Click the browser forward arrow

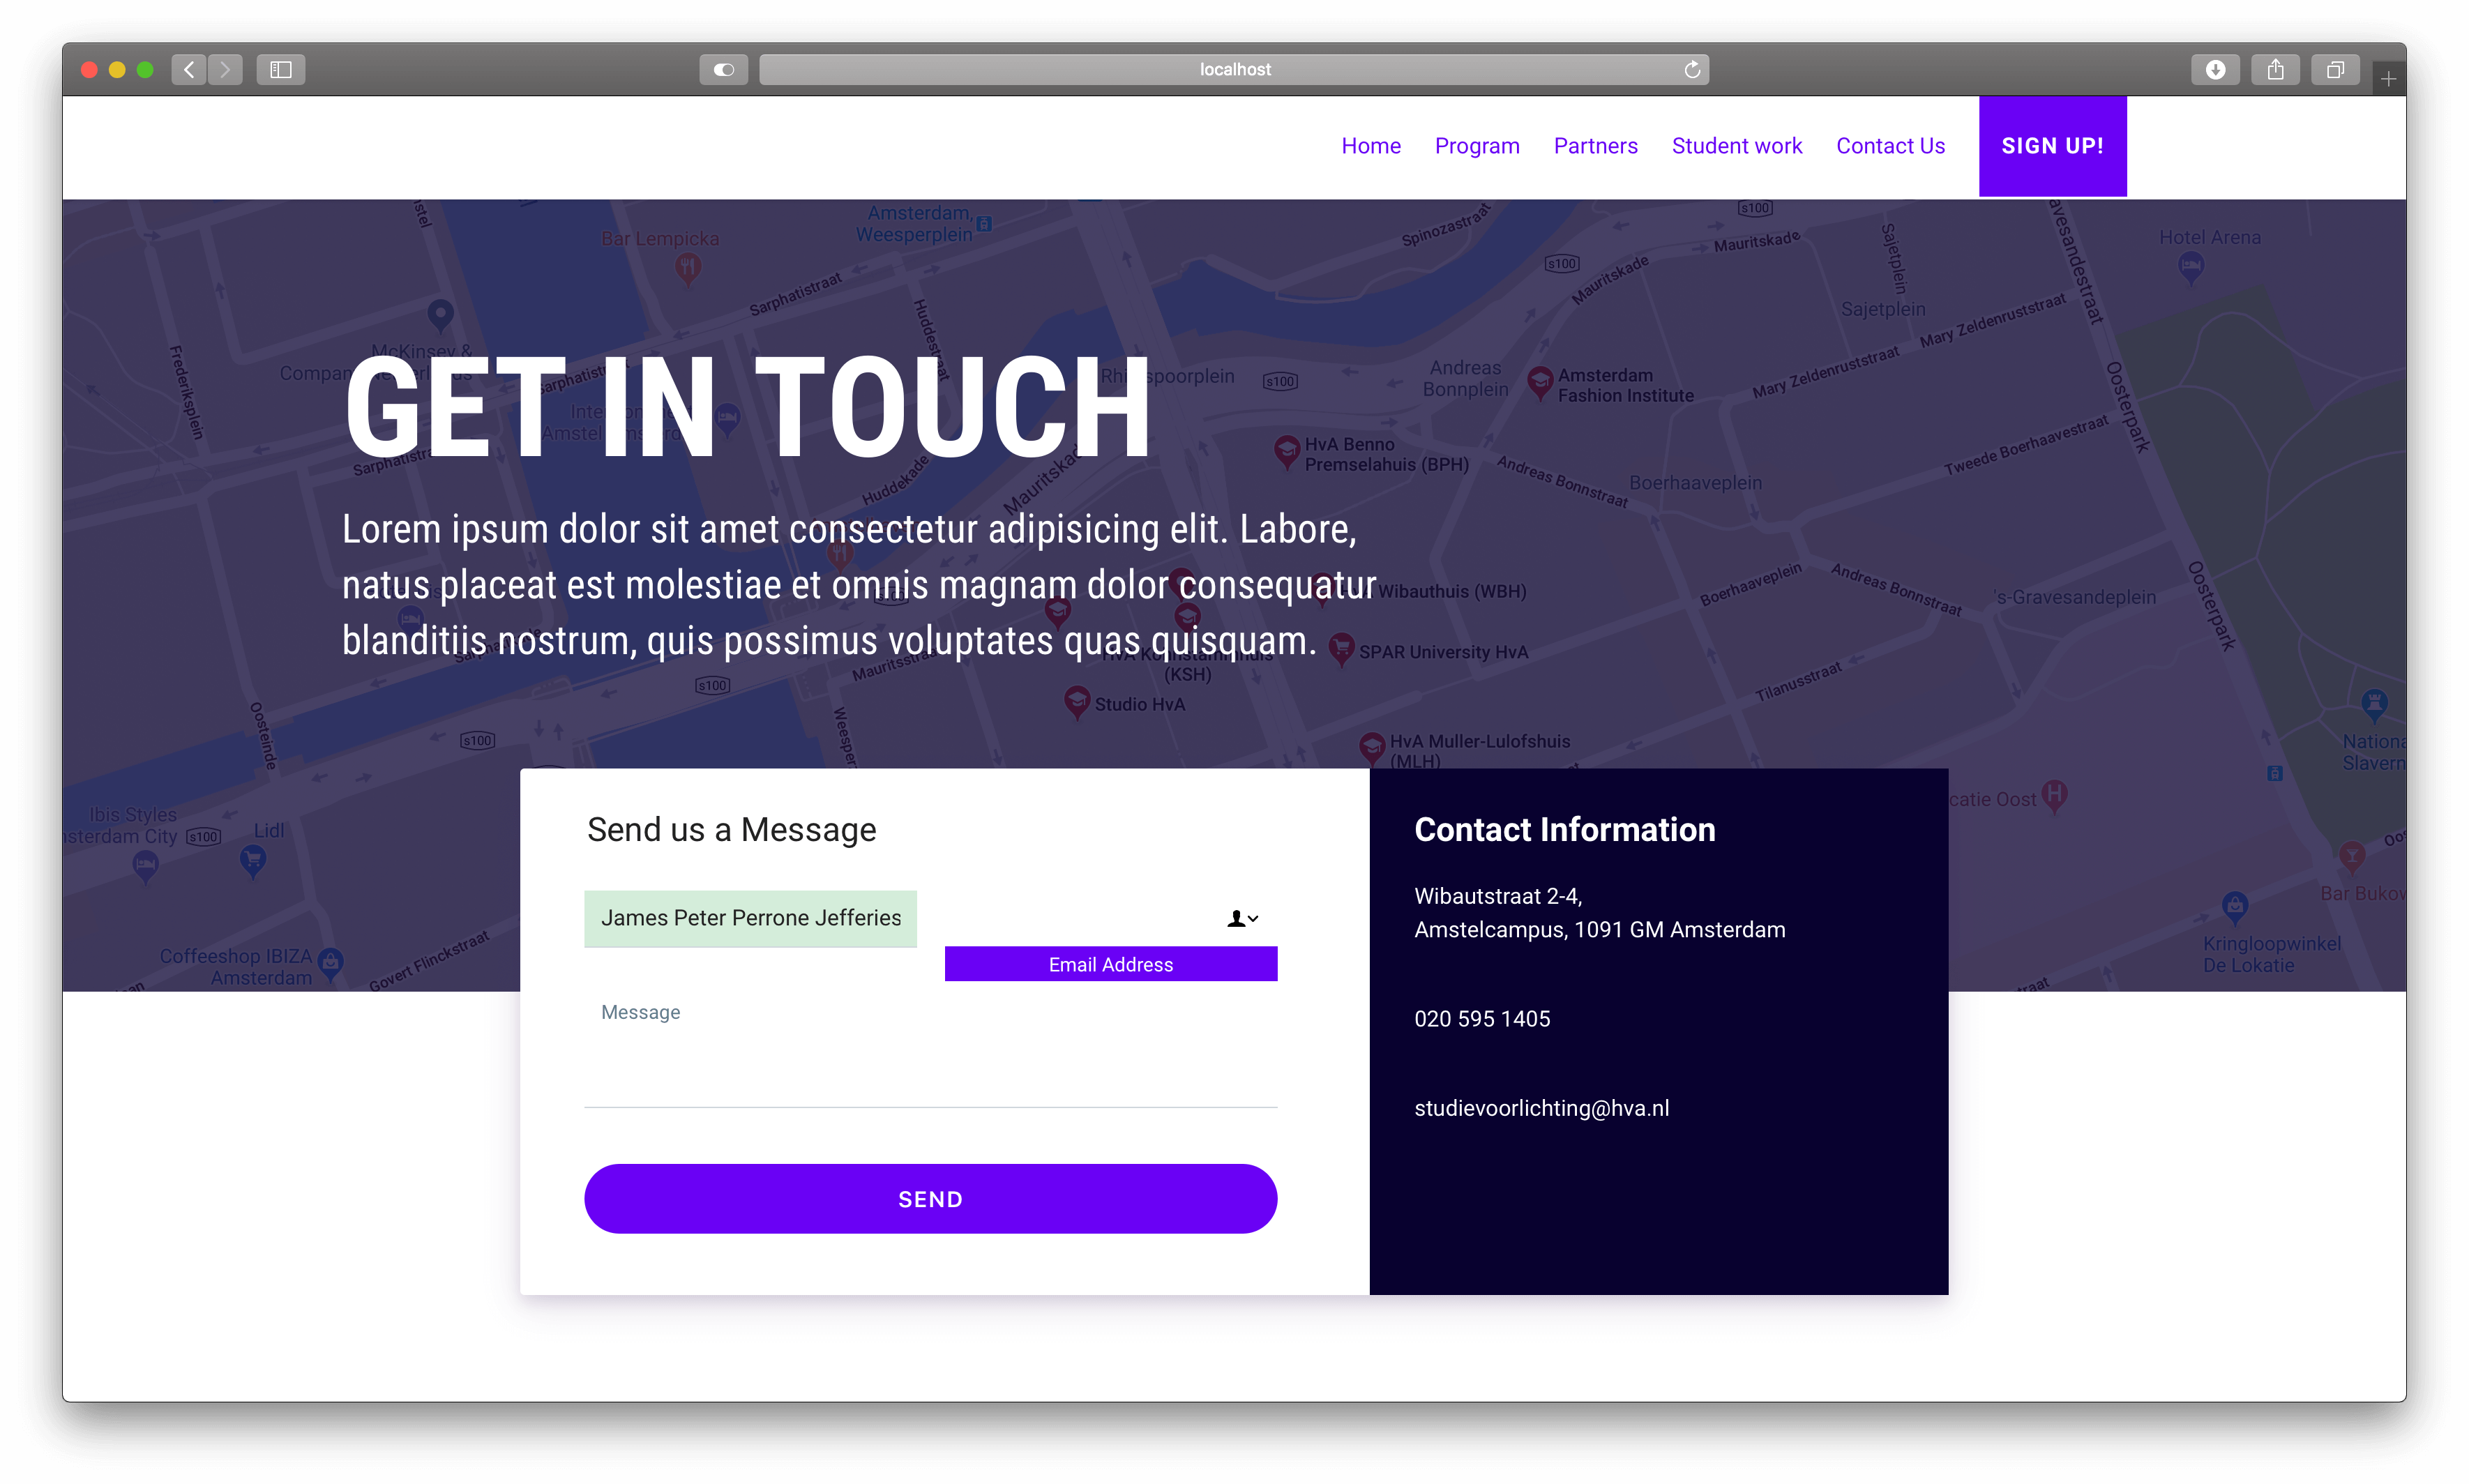tap(226, 69)
